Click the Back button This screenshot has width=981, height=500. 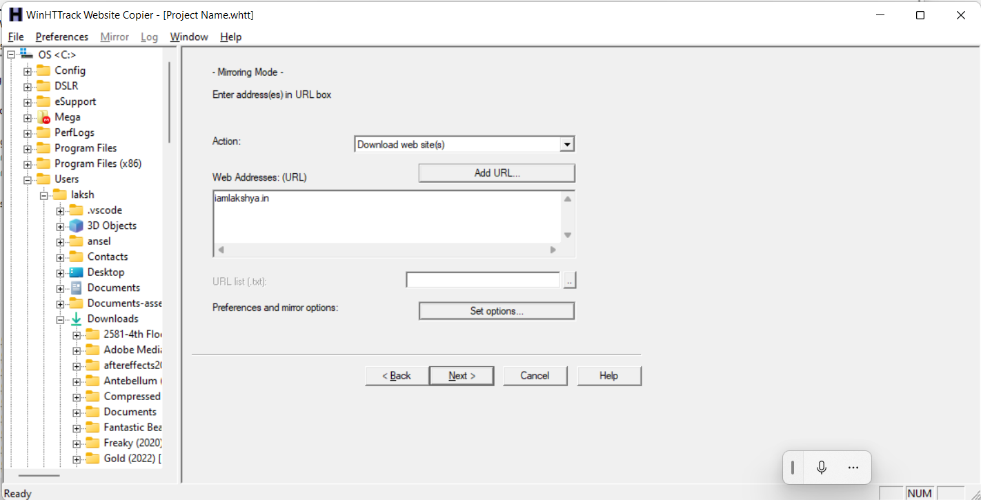coord(397,376)
